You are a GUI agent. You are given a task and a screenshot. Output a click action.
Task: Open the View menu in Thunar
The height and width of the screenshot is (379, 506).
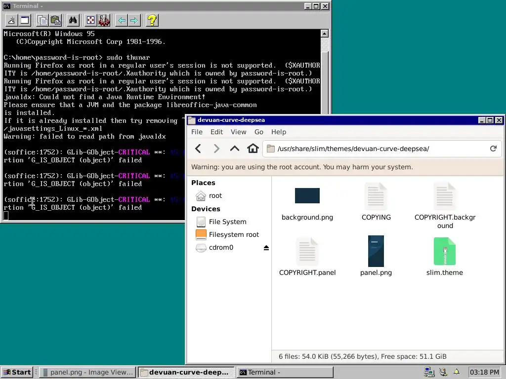pos(239,132)
